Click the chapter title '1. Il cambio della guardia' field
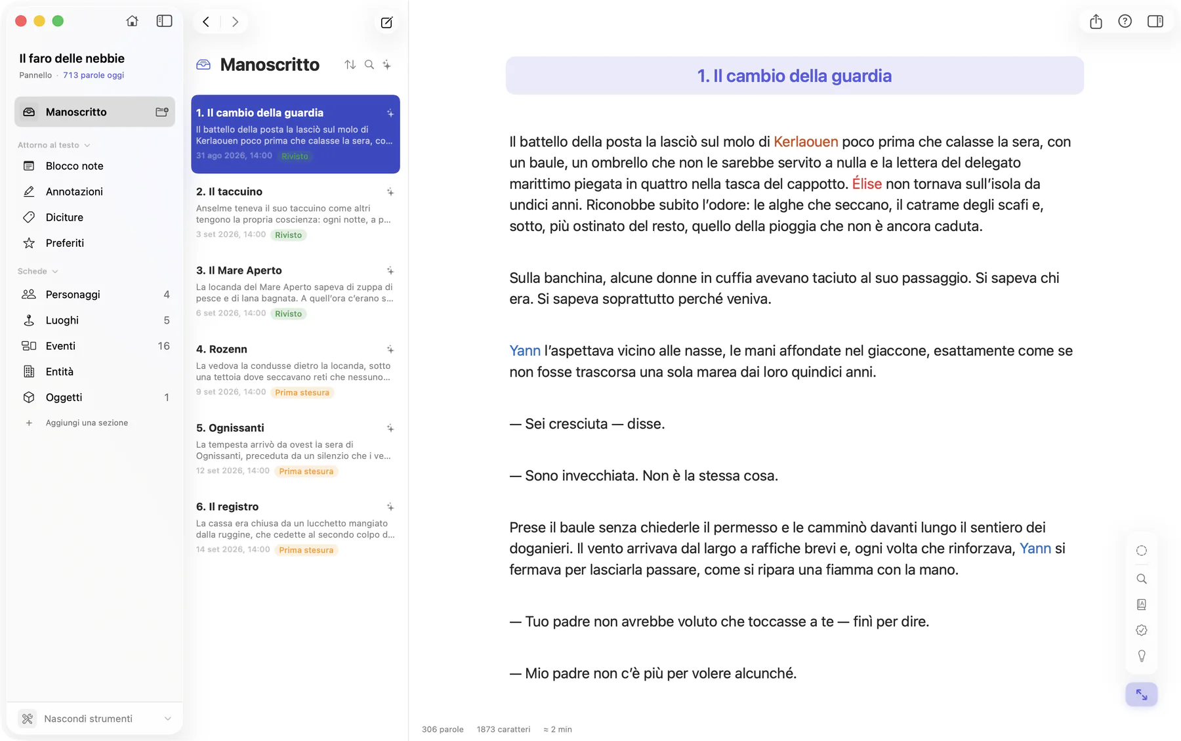The image size is (1181, 741). (795, 76)
